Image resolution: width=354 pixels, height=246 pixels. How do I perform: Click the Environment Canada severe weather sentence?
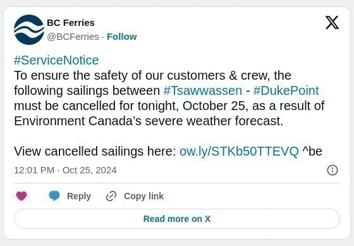(x=149, y=121)
